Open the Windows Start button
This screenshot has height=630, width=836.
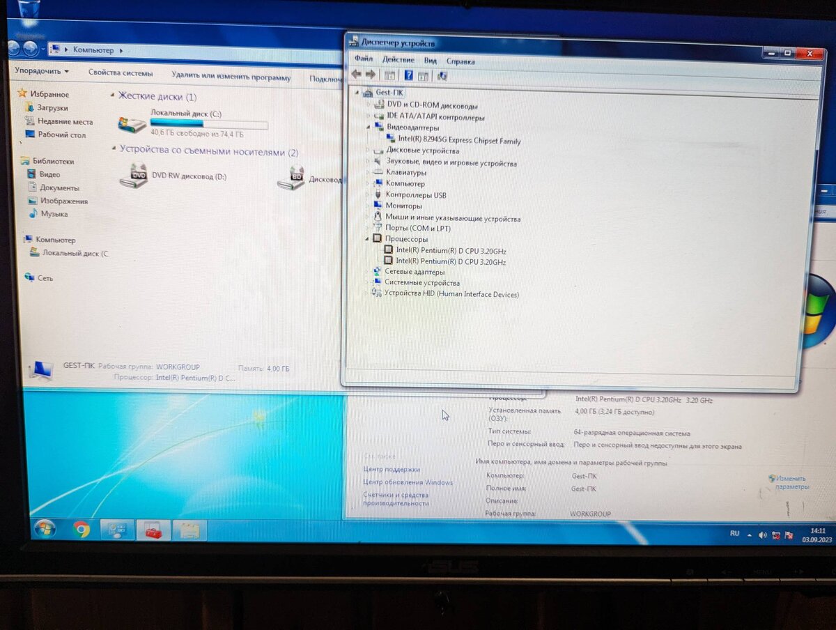tap(45, 529)
